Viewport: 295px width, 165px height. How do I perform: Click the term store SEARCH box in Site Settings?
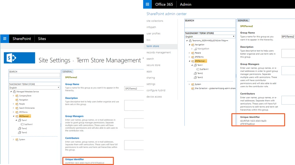35,75
